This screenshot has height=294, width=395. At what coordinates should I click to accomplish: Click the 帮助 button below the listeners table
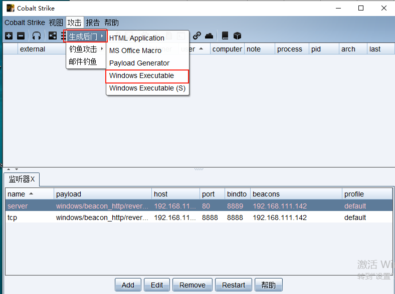[x=269, y=285]
